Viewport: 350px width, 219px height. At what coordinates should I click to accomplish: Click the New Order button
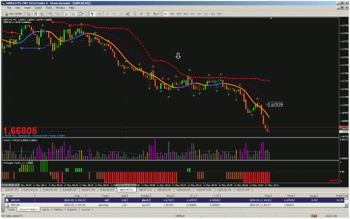click(13, 14)
